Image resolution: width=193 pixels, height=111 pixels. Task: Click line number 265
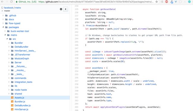pyautogui.click(x=77, y=107)
